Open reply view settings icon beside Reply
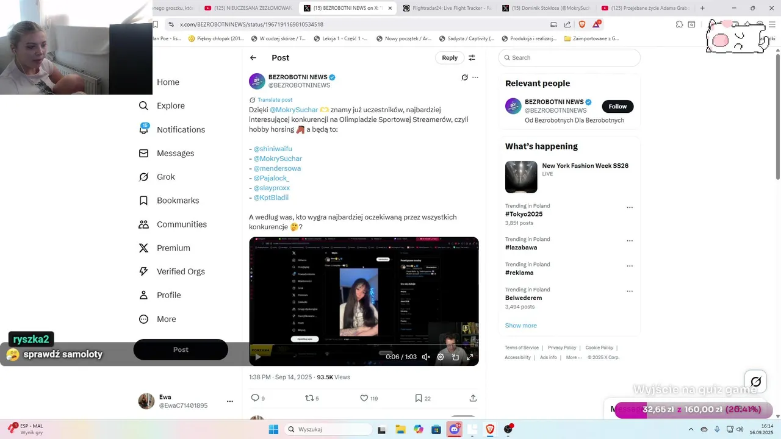The height and width of the screenshot is (439, 781). coord(472,58)
